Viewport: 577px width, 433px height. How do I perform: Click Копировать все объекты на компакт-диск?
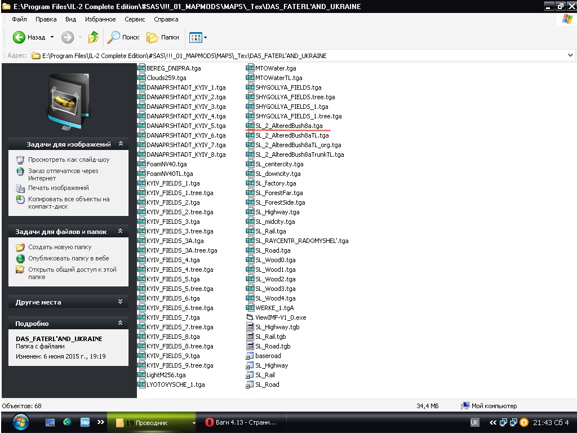click(x=69, y=203)
